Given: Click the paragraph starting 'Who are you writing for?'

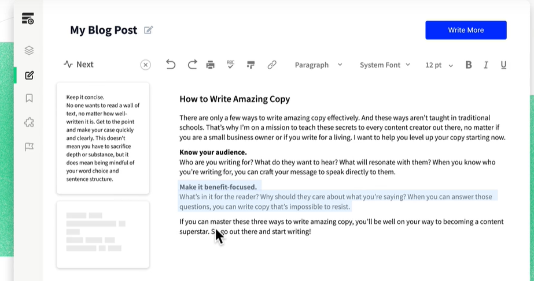Looking at the screenshot, I should pos(337,167).
